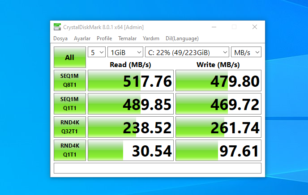The height and width of the screenshot is (195, 308).
Task: Start the RND4K Q1T1 test
Action: (70, 150)
